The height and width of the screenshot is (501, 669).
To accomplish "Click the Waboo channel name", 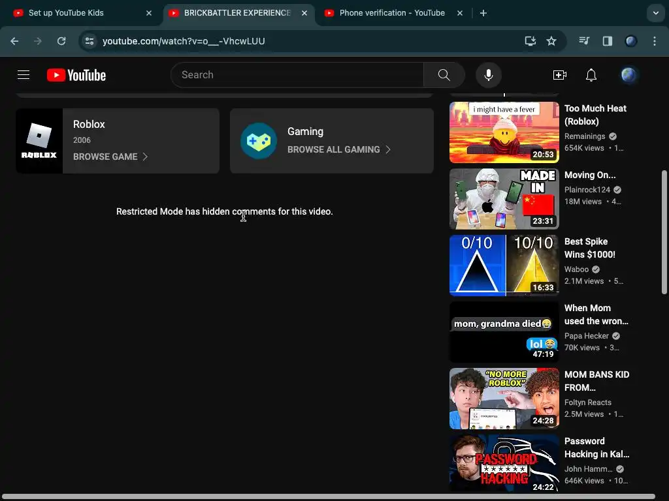I will pyautogui.click(x=576, y=269).
